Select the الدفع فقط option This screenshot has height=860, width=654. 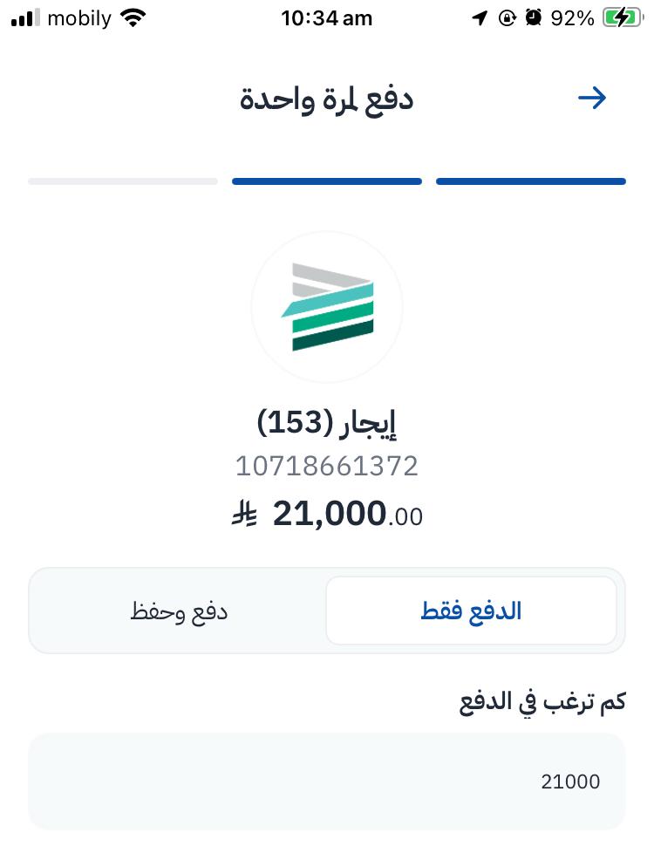471,611
